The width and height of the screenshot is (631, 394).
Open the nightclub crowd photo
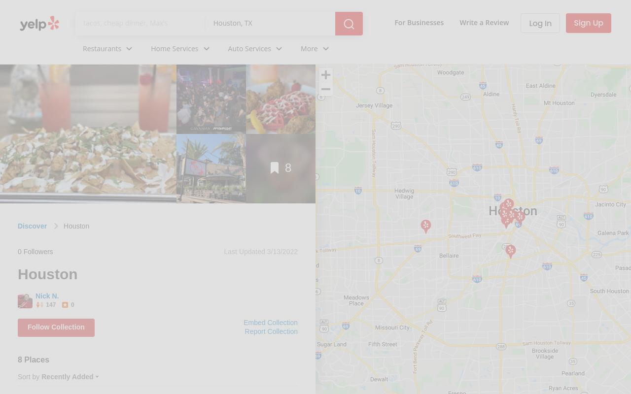tap(211, 99)
